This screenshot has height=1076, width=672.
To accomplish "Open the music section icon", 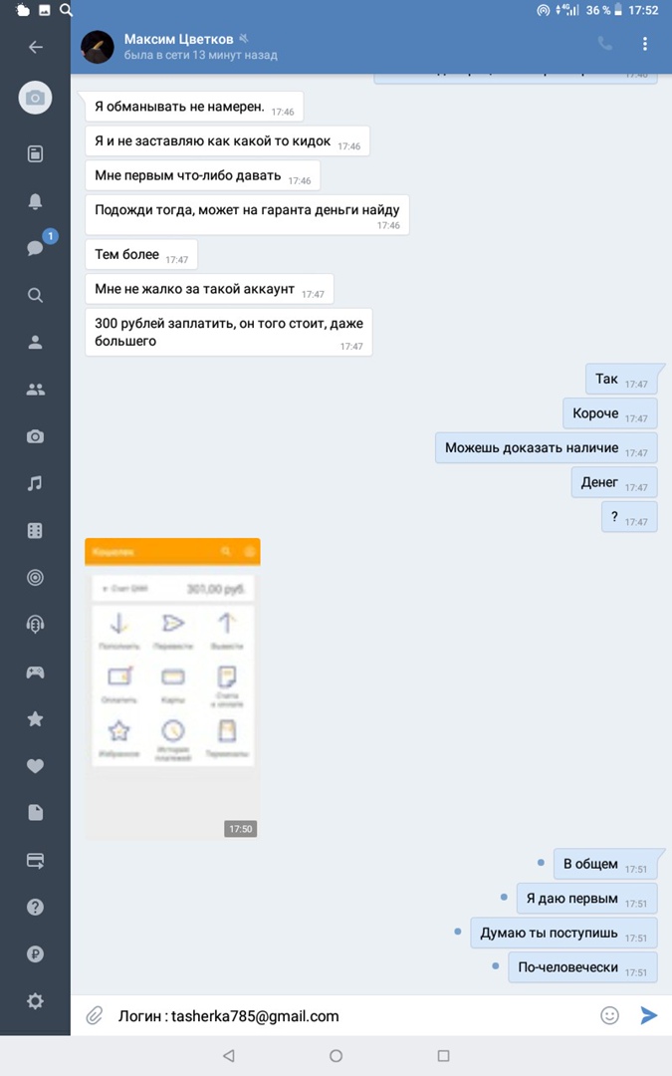I will (35, 483).
